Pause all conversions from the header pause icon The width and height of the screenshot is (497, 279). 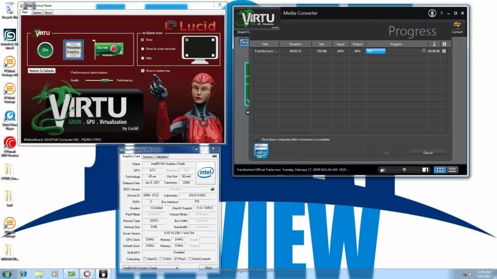click(x=444, y=44)
